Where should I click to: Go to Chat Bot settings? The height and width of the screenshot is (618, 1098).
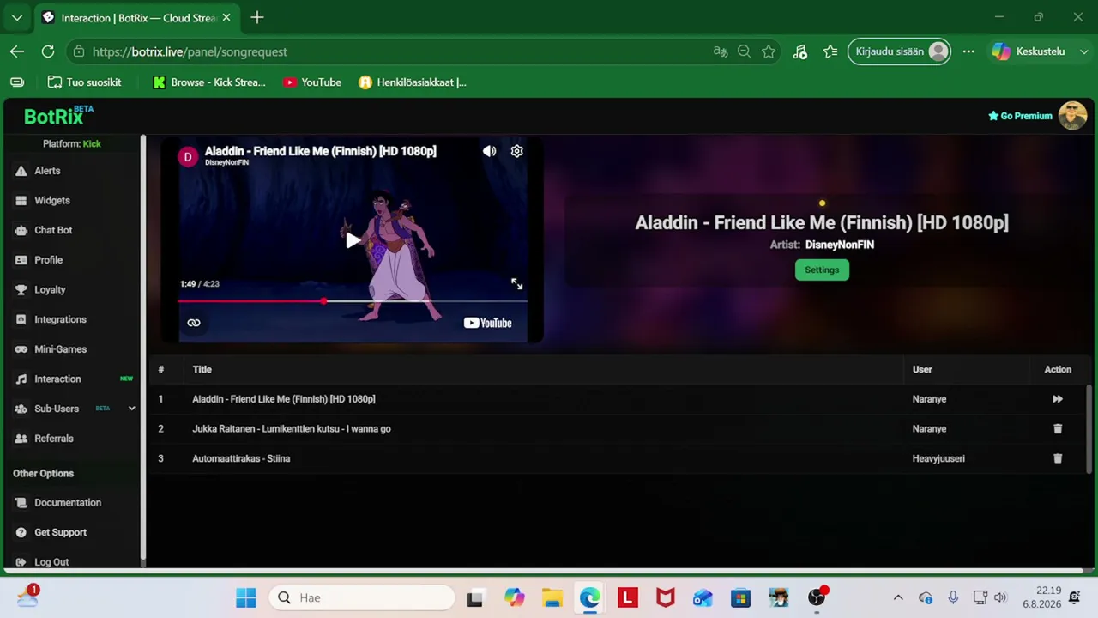tap(53, 230)
